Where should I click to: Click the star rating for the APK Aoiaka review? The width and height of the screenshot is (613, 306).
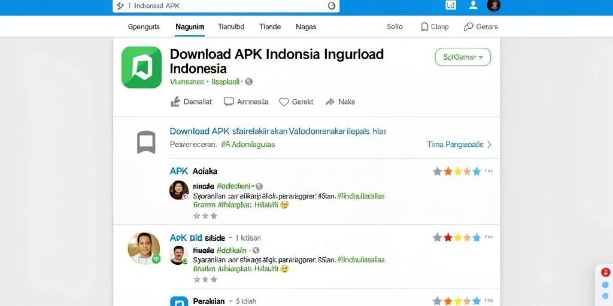[x=457, y=171]
